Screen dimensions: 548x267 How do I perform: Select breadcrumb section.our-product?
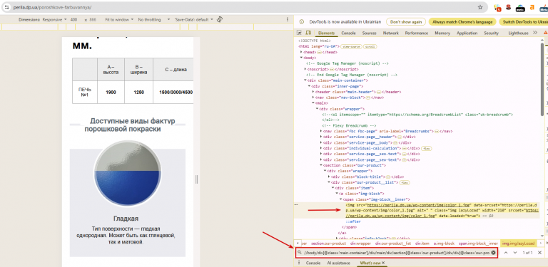328,244
